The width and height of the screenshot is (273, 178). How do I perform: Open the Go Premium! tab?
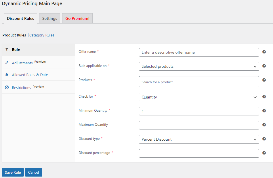pos(77,18)
